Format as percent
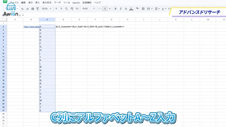Viewport: 226px width, 127px height. coord(61,9)
